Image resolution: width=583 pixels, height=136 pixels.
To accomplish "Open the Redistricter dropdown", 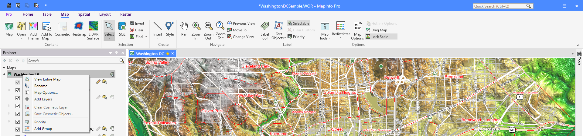I will pos(341,38).
